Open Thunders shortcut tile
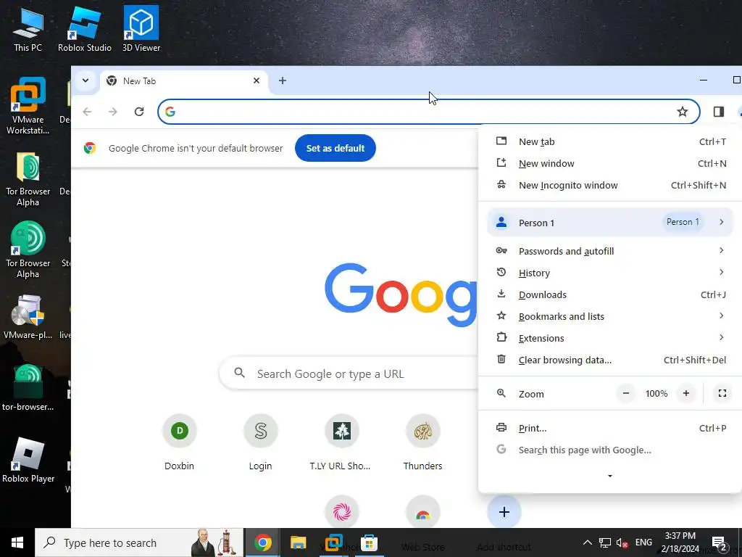Screen dimensions: 742x557 422,442
